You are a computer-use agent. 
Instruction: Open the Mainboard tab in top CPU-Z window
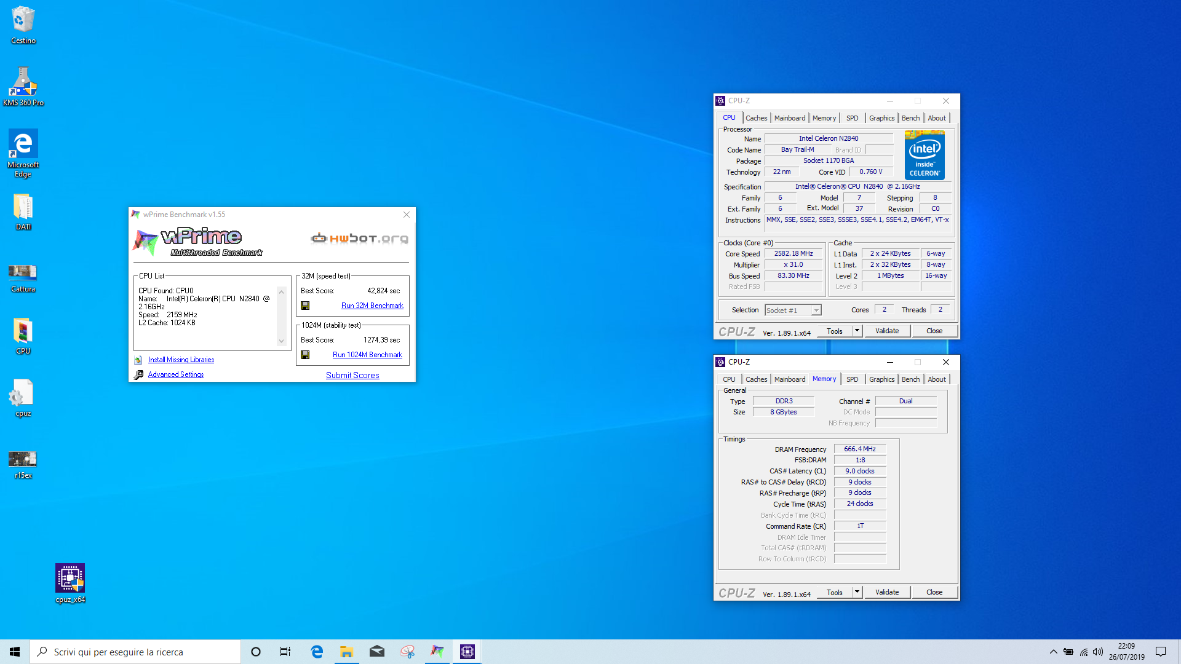790,118
